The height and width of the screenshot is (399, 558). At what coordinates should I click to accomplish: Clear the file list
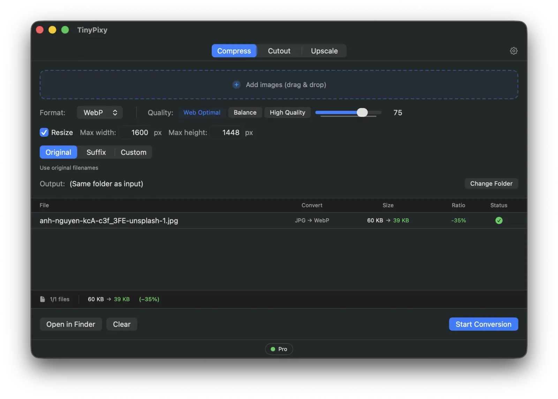coord(122,324)
